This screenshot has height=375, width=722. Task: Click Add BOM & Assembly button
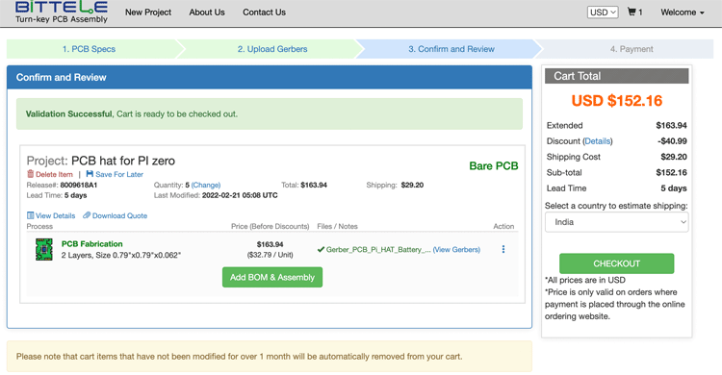272,278
